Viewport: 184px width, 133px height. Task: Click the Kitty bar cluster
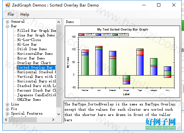pyautogui.click(x=168, y=72)
